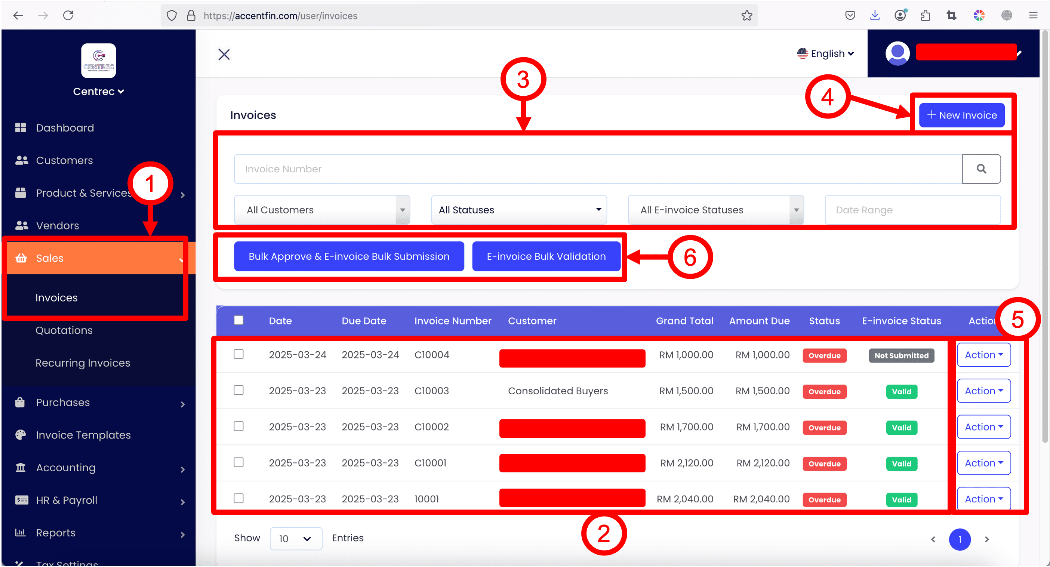Focus the Invoice Number search field
Viewport: 1050px width, 567px height.
[597, 169]
